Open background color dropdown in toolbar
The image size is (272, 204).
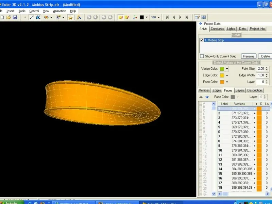[147, 17]
